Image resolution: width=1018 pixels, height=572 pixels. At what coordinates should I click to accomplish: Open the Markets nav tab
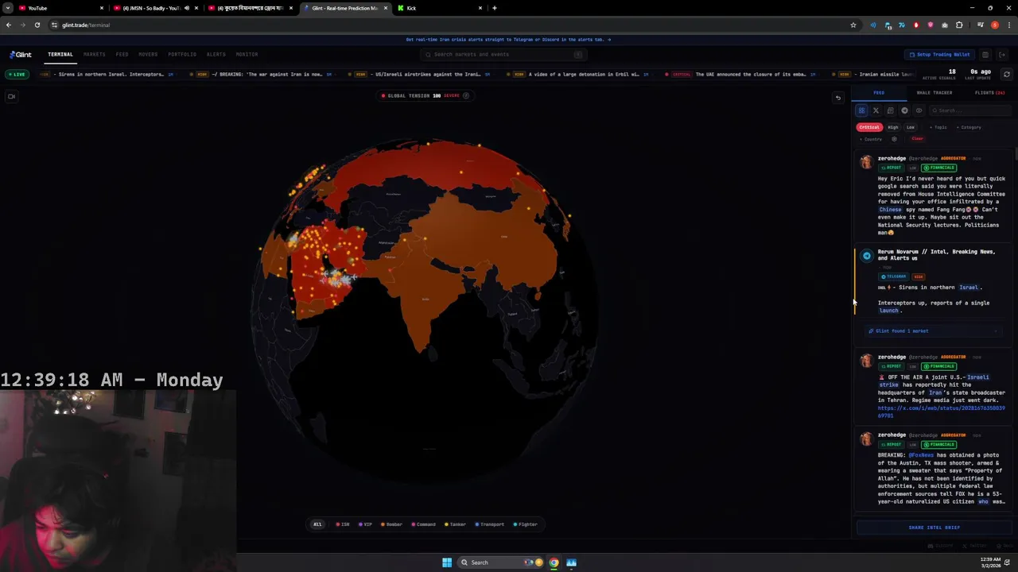(x=94, y=55)
